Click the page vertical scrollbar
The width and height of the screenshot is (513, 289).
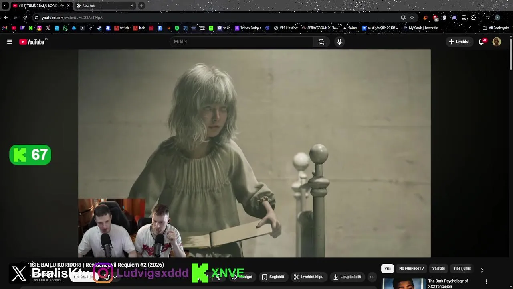coord(511,54)
